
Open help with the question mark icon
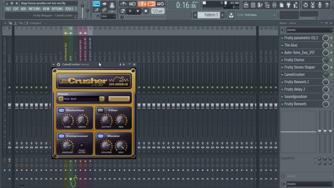[x=327, y=5]
